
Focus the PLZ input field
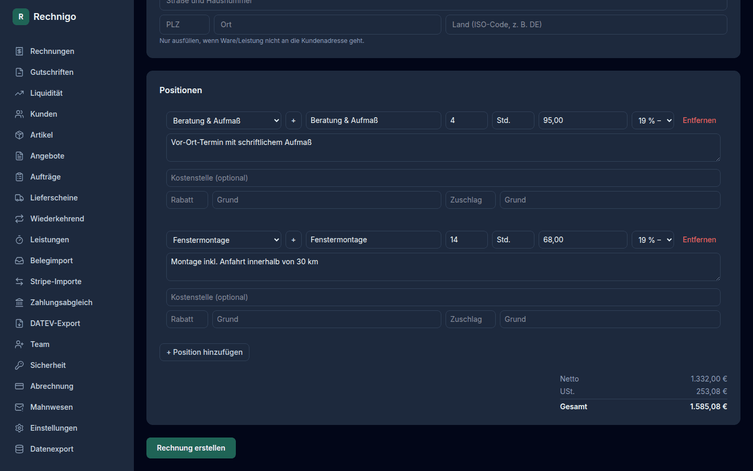185,25
